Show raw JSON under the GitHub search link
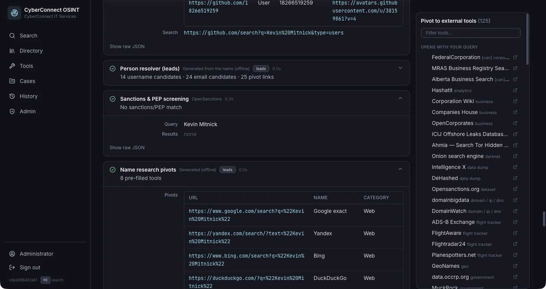The height and width of the screenshot is (289, 546). click(127, 47)
